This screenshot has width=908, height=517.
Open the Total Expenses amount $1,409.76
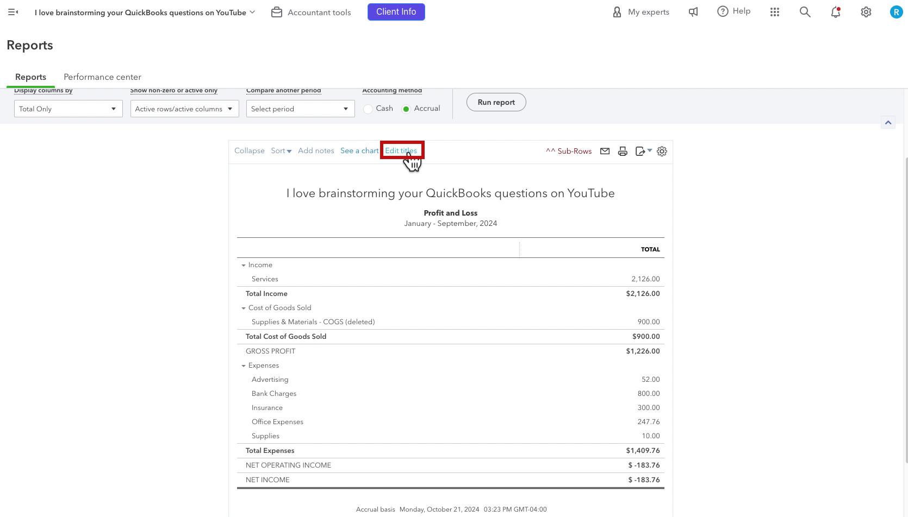pyautogui.click(x=643, y=450)
